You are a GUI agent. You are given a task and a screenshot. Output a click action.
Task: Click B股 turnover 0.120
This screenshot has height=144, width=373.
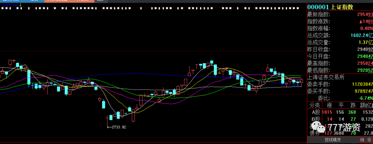pyautogui.click(x=366, y=119)
